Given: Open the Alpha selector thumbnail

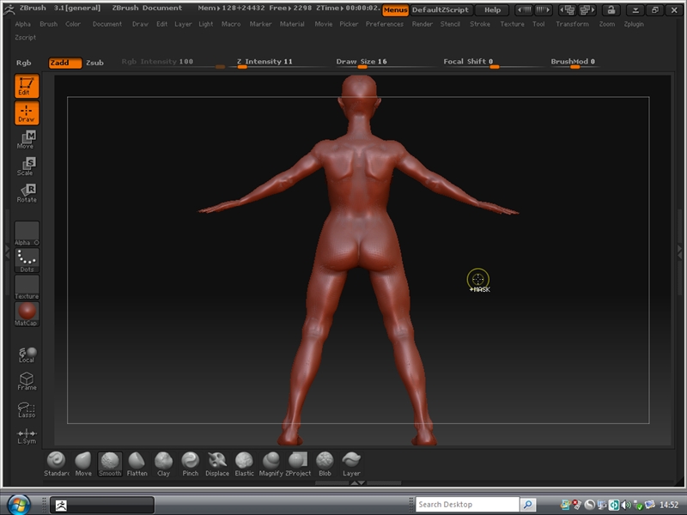Looking at the screenshot, I should click(x=27, y=233).
